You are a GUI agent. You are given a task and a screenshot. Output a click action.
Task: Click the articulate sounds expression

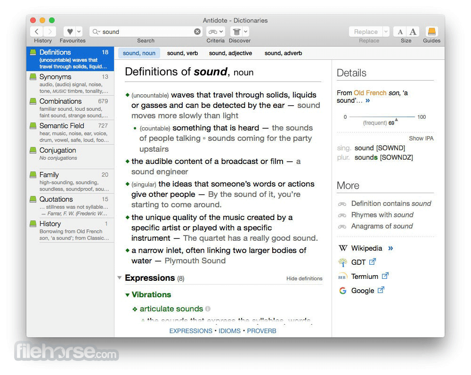pos(171,309)
